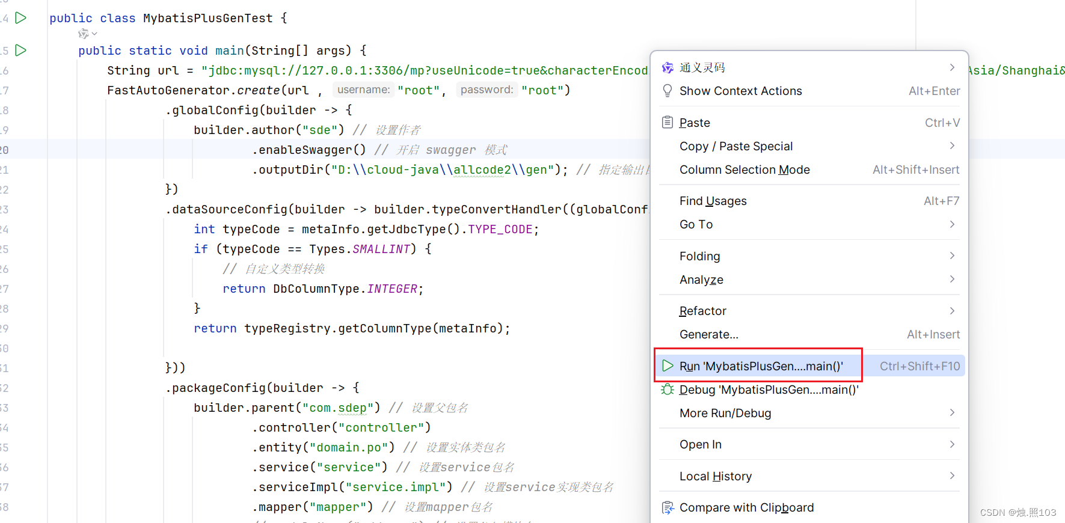Open the Generate... menu entry

(809, 334)
